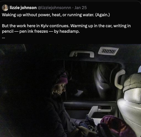141x137 pixels.
Task: Expand the tweet via the trailing ellipsis
Action: (x=3, y=37)
